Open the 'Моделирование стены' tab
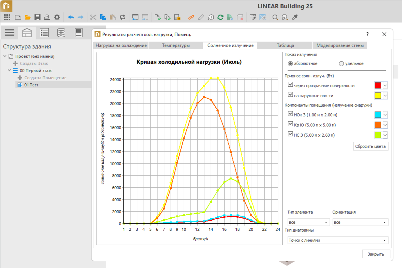 (340, 46)
